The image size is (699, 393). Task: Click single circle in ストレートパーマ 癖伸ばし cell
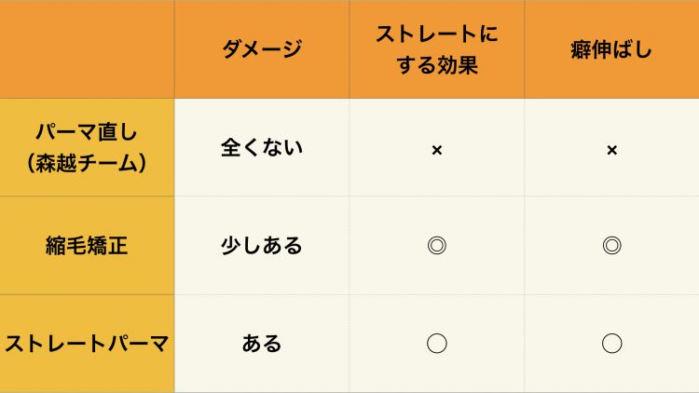612,344
